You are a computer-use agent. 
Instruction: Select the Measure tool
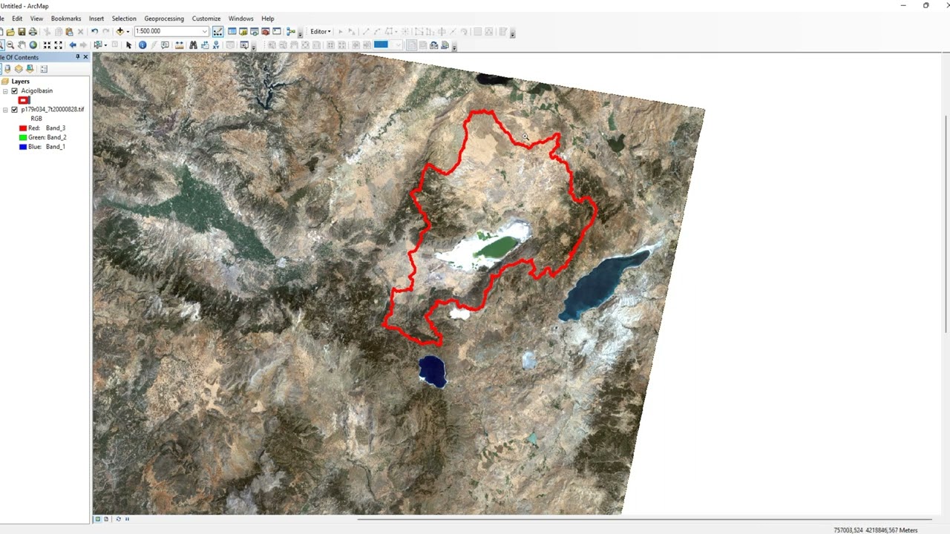click(x=179, y=45)
